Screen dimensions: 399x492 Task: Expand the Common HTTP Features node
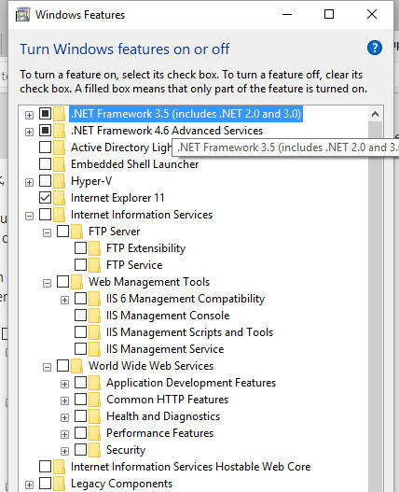64,401
